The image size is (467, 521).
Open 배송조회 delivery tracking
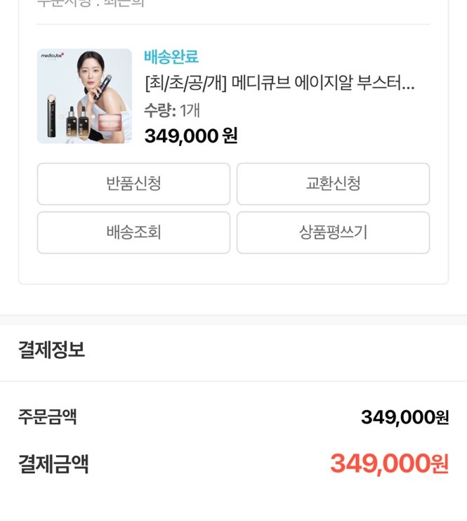click(x=133, y=232)
